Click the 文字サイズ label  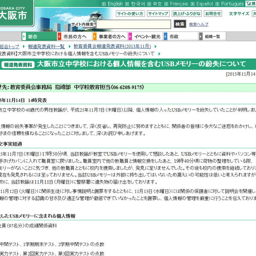click(239, 14)
